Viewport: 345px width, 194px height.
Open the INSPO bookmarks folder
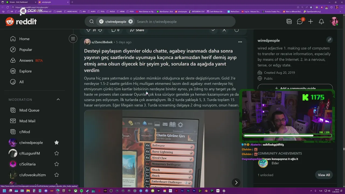click(92, 12)
